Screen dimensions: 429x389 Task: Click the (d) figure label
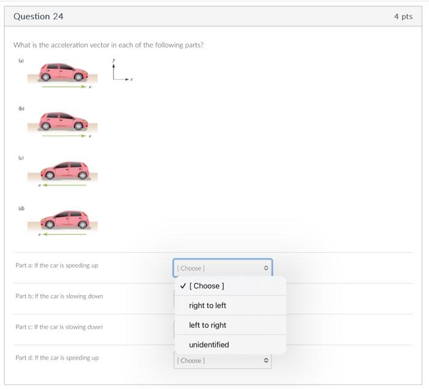tap(21, 208)
